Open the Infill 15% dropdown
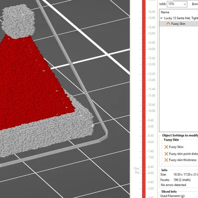This screenshot has width=198, height=198. [177, 4]
